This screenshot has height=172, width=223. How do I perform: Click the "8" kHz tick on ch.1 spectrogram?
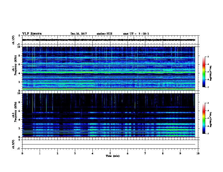tap(19, 56)
